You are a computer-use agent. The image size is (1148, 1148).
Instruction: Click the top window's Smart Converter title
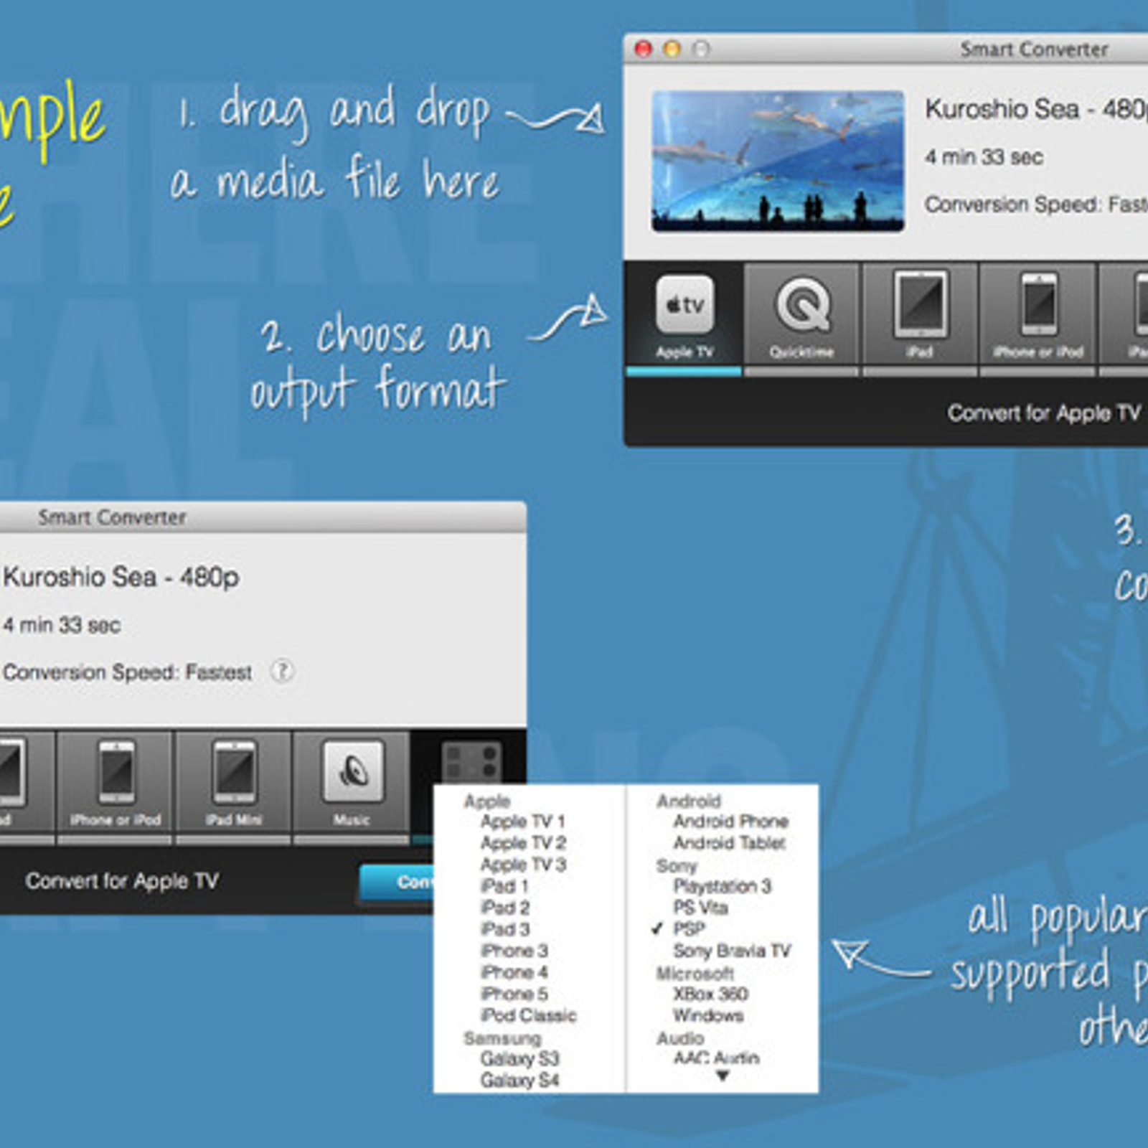pos(1034,50)
